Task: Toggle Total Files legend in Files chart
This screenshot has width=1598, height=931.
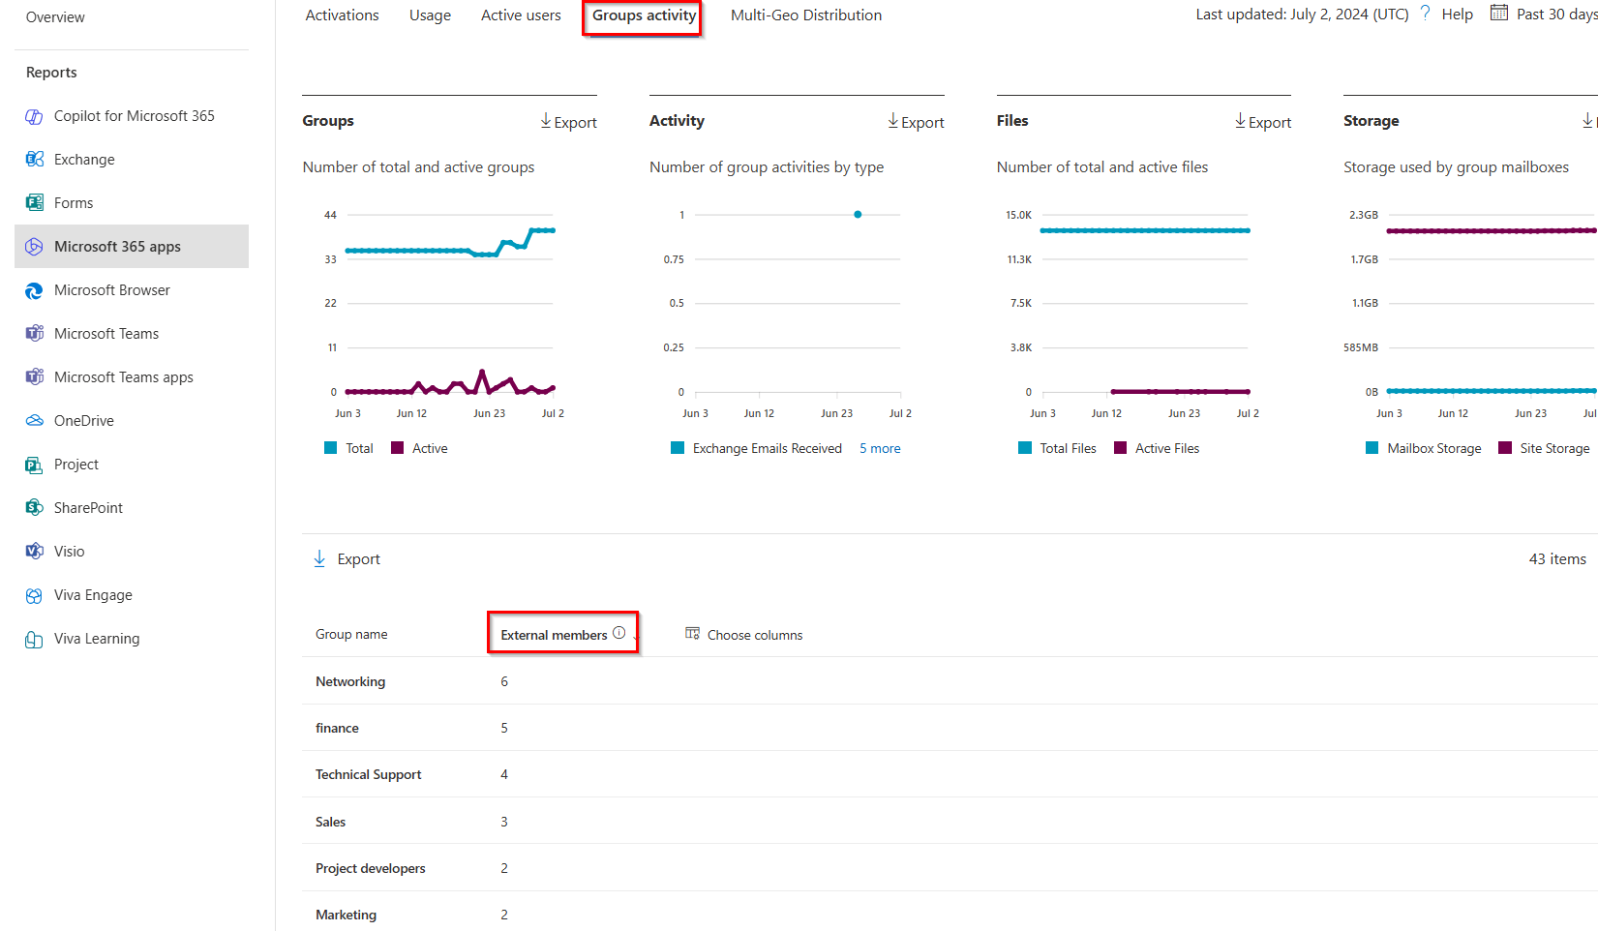Action: (1057, 447)
